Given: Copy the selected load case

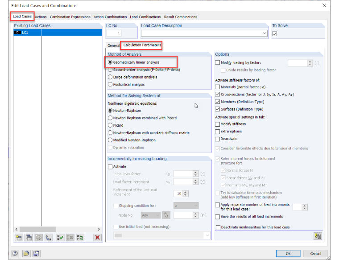Looking at the screenshot, I should 29,238.
